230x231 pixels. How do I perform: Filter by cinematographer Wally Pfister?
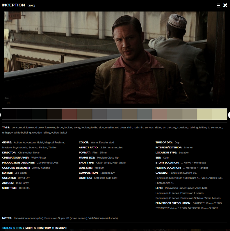point(39,158)
